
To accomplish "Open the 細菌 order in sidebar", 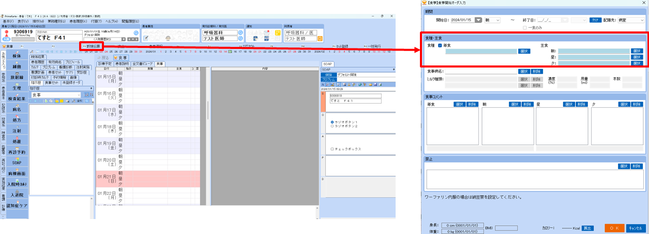I will [x=17, y=66].
